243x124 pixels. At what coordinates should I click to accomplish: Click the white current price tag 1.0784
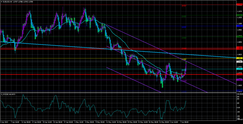point(239,62)
